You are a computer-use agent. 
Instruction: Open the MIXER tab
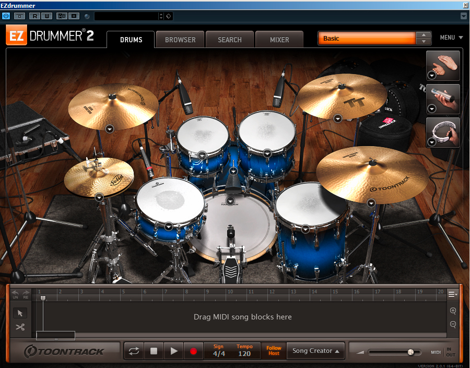(279, 40)
